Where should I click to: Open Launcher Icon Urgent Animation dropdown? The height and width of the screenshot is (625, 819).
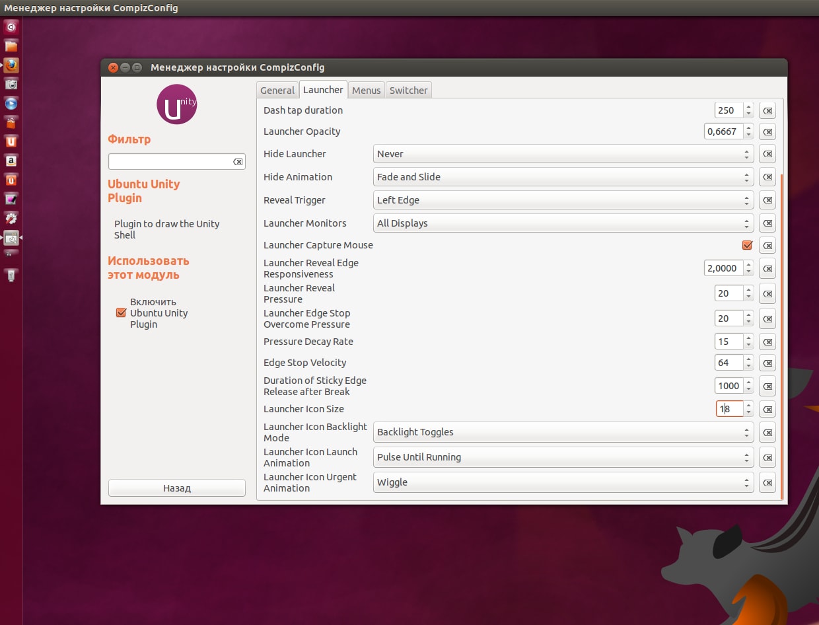[563, 482]
